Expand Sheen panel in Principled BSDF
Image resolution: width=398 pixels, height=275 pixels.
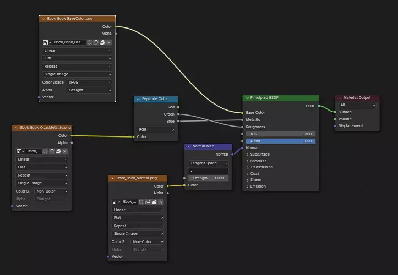tap(248, 180)
